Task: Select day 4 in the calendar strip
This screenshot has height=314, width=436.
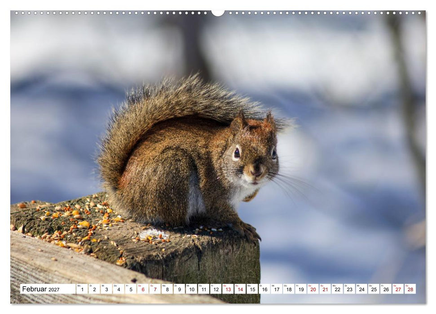Action: coord(119,289)
